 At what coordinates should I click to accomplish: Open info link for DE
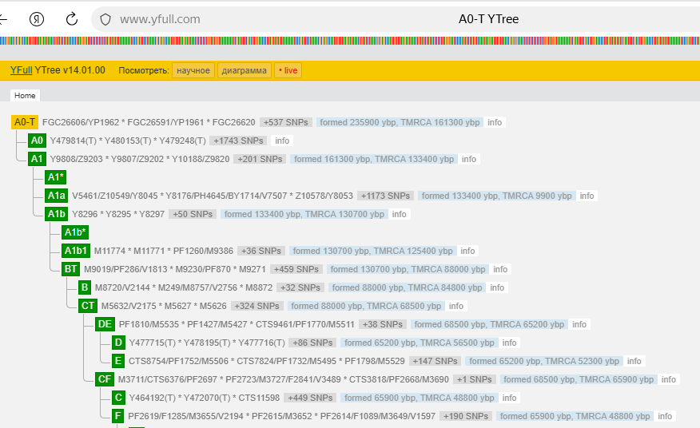point(579,324)
